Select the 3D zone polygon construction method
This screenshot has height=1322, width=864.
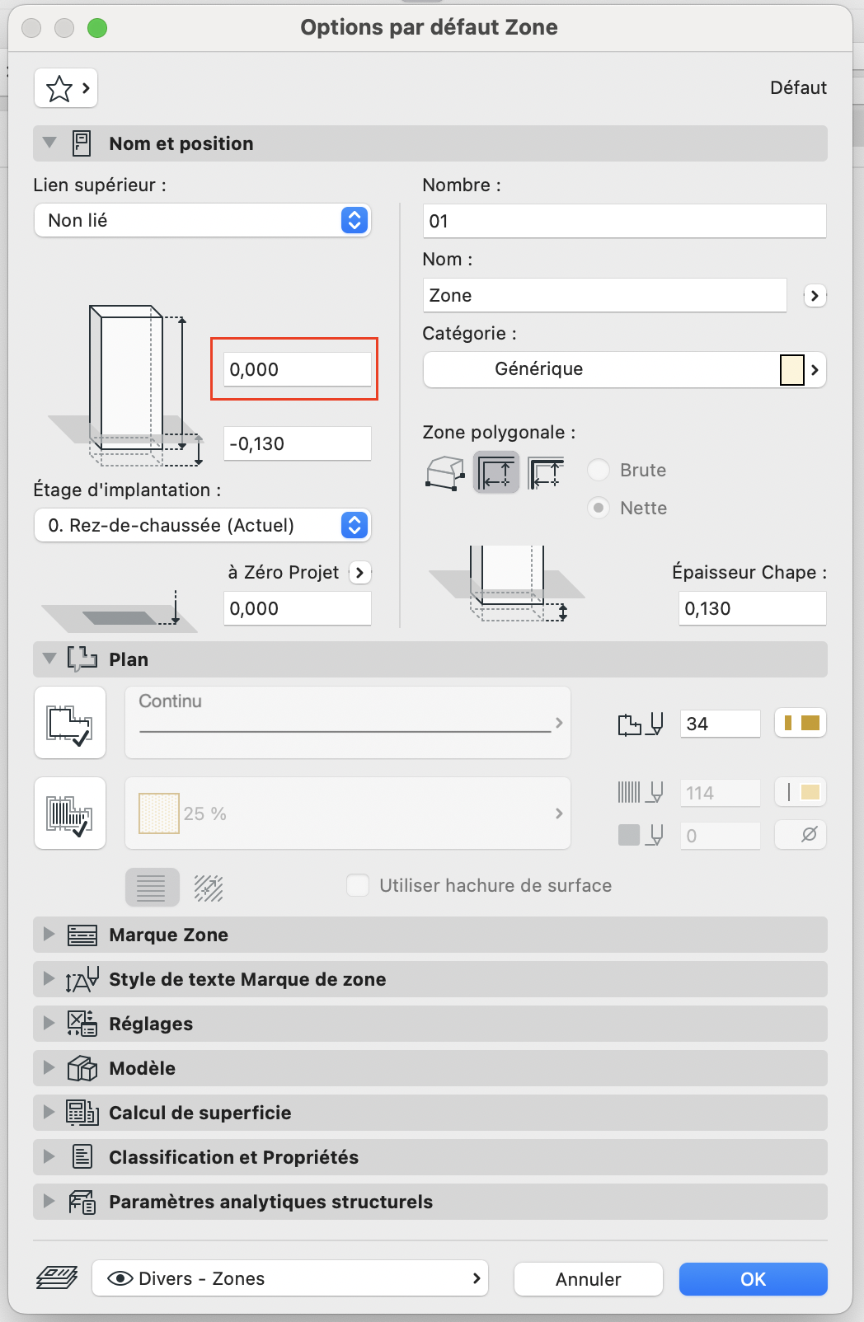point(445,473)
